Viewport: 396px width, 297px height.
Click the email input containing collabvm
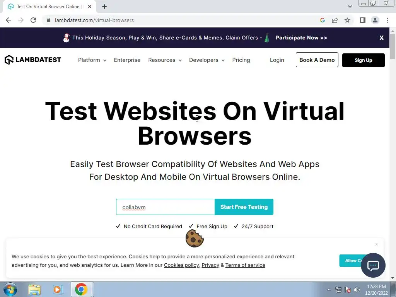(166, 207)
